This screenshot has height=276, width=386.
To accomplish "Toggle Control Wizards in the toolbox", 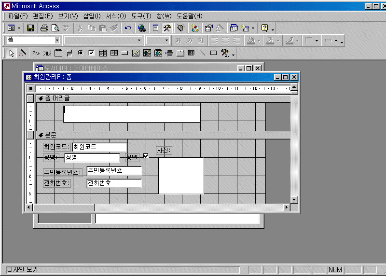I will point(22,53).
